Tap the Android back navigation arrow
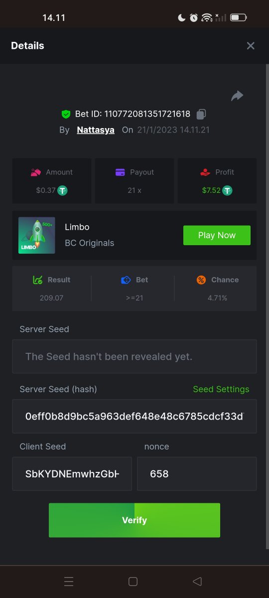This screenshot has height=598, width=269. 197,582
